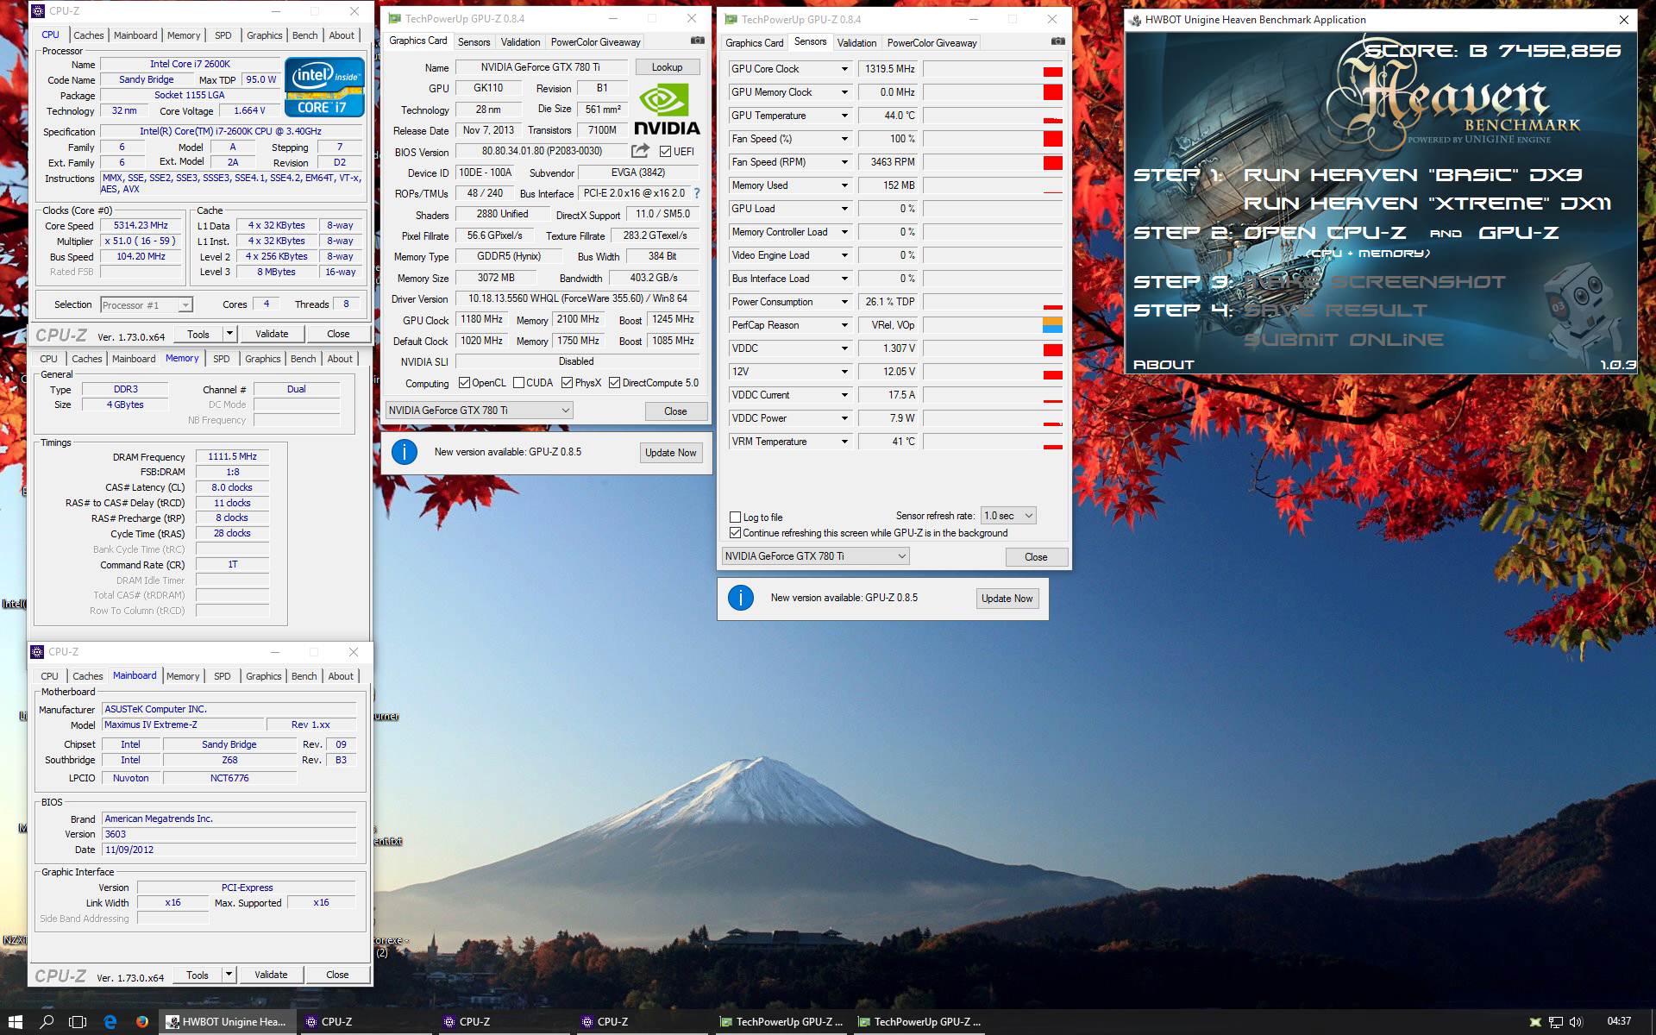
Task: Open Task View on the taskbar
Action: [78, 1021]
